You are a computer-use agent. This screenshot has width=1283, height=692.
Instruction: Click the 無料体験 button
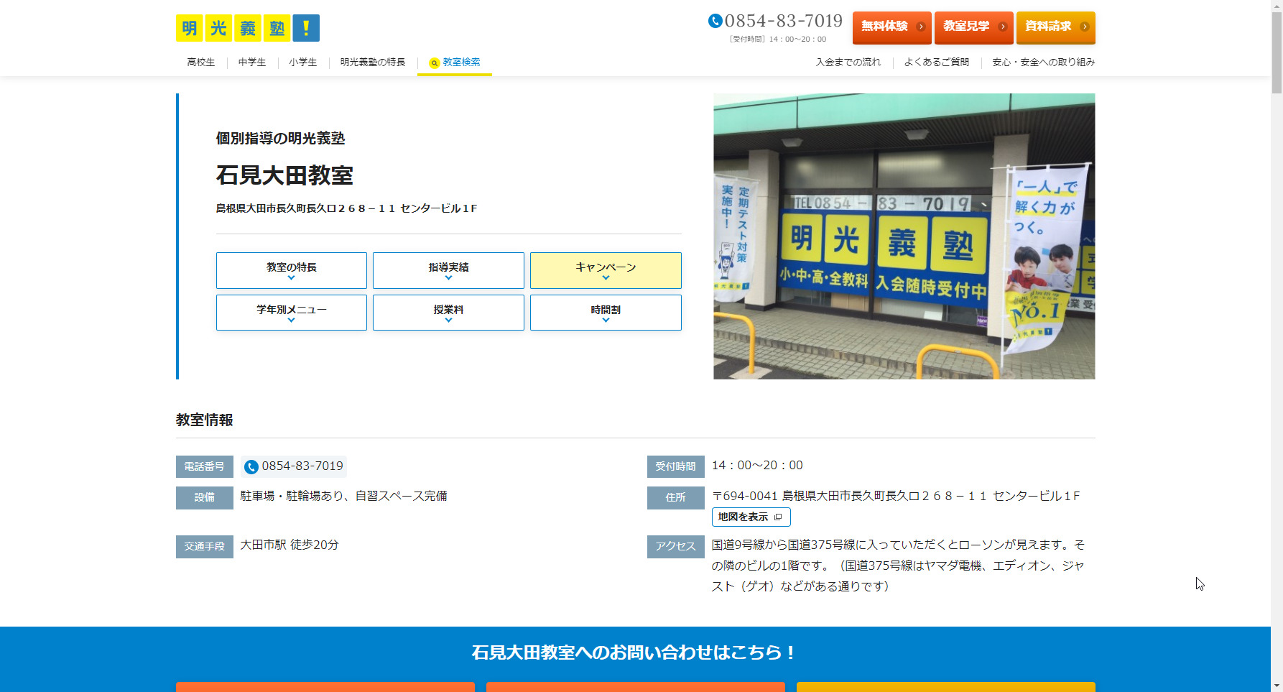(892, 27)
